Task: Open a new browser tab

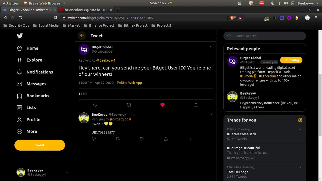Action: (118, 10)
